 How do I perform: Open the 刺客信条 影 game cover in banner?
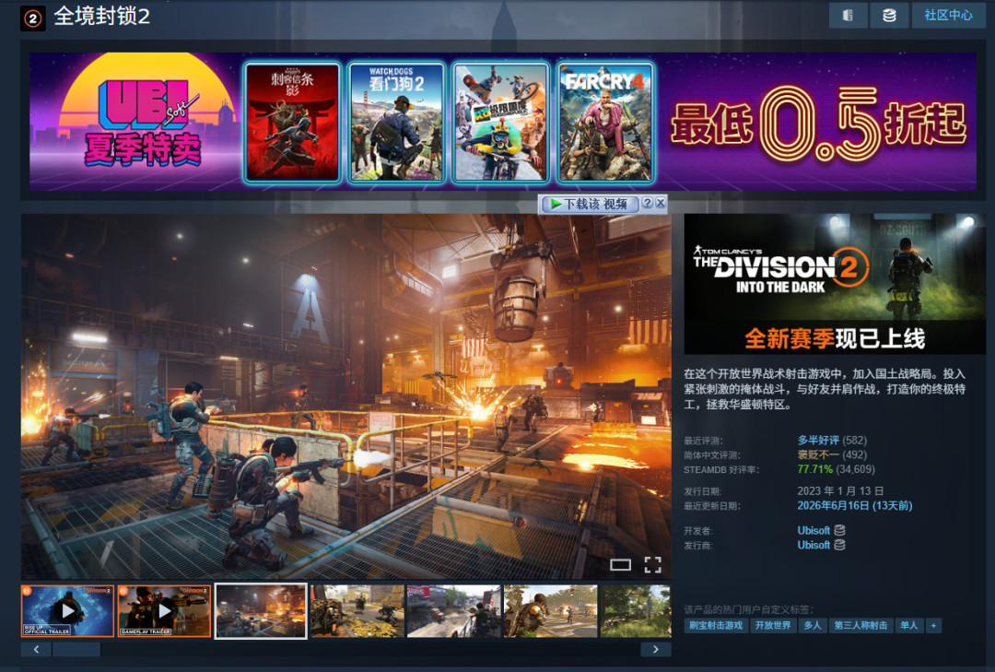[293, 123]
